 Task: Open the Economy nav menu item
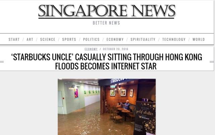(115, 39)
